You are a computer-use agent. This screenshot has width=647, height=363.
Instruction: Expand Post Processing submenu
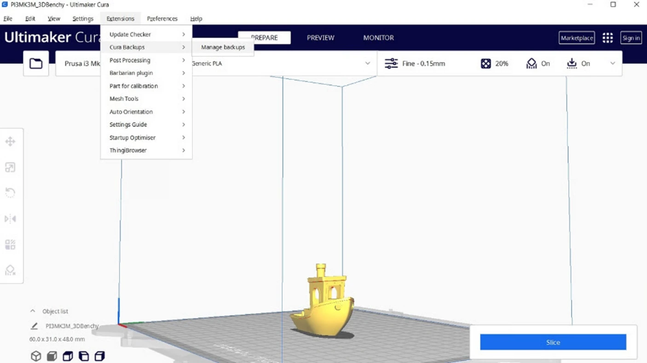tap(146, 60)
